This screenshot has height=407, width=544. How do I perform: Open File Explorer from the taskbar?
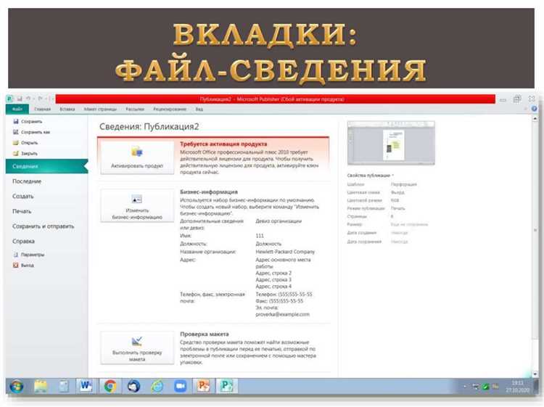(41, 386)
